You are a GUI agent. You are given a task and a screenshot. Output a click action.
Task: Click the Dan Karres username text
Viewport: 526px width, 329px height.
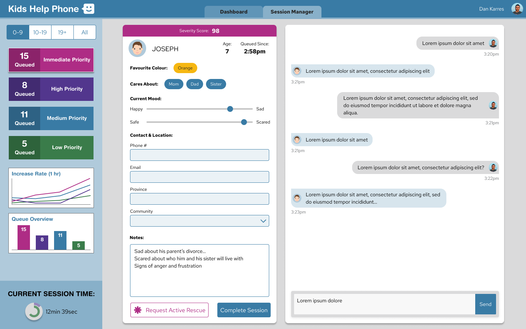(x=492, y=9)
